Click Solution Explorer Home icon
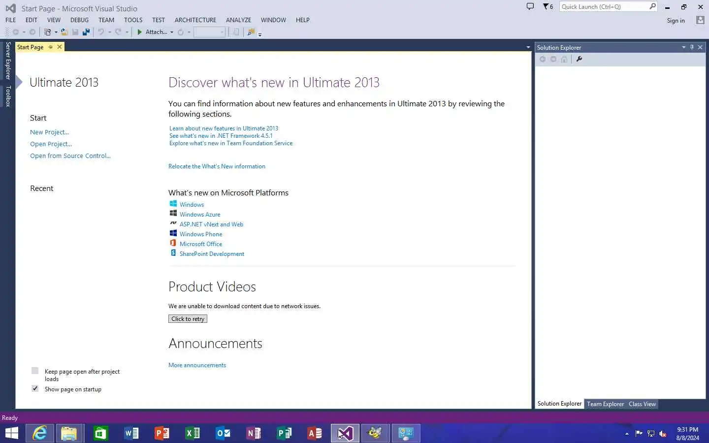 click(564, 59)
